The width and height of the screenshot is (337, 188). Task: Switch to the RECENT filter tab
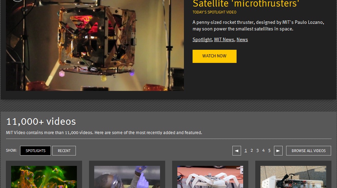[64, 150]
